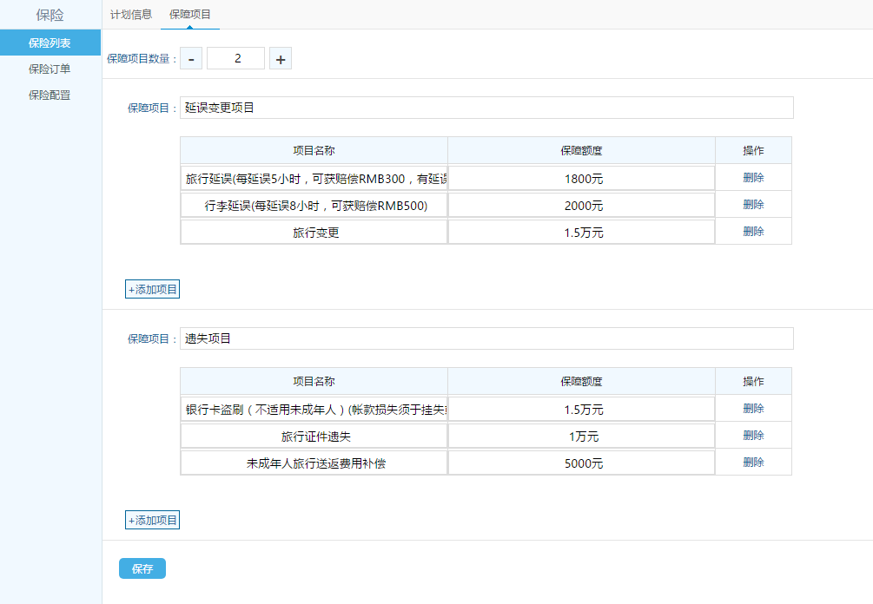Remove the 旅行证件遗失 row
Image resolution: width=873 pixels, height=604 pixels.
(753, 436)
